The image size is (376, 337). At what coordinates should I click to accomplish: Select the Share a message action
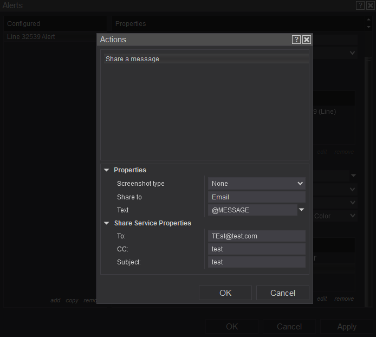pos(205,59)
